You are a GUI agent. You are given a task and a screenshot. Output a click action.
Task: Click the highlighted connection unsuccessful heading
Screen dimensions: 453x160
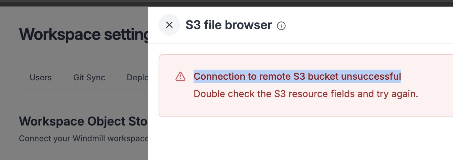[x=297, y=76]
